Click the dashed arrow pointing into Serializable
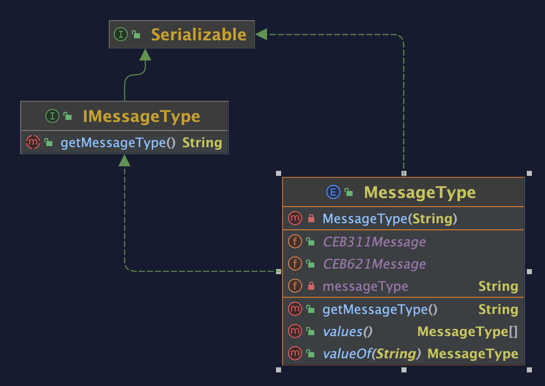Image resolution: width=545 pixels, height=386 pixels. pyautogui.click(x=262, y=34)
